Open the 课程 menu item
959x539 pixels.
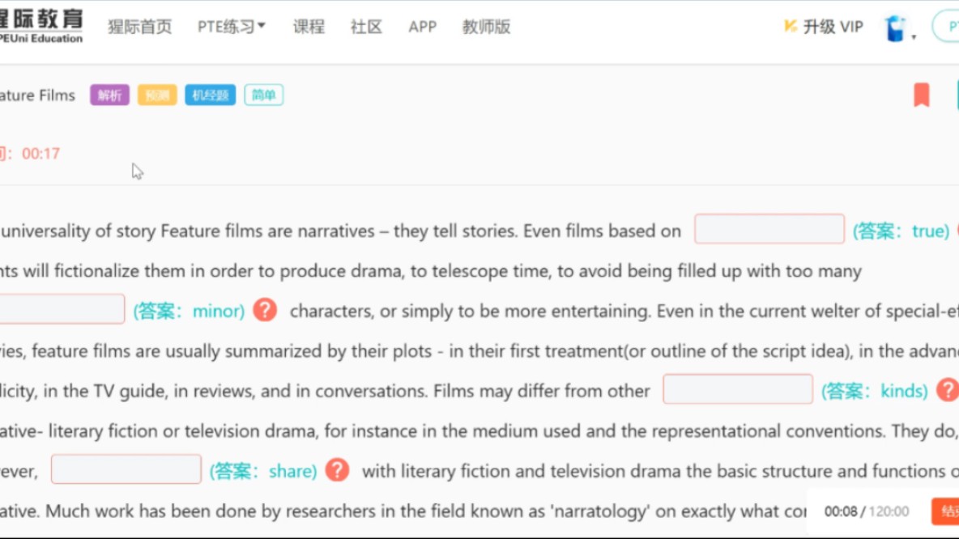(x=309, y=27)
